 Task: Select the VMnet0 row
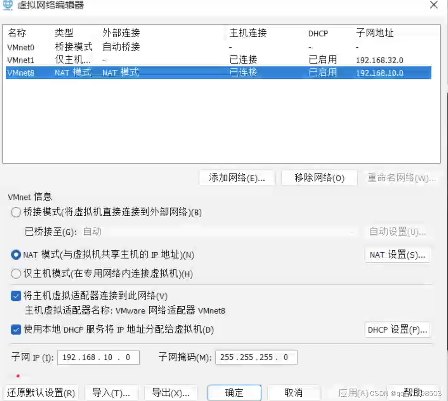pos(219,47)
